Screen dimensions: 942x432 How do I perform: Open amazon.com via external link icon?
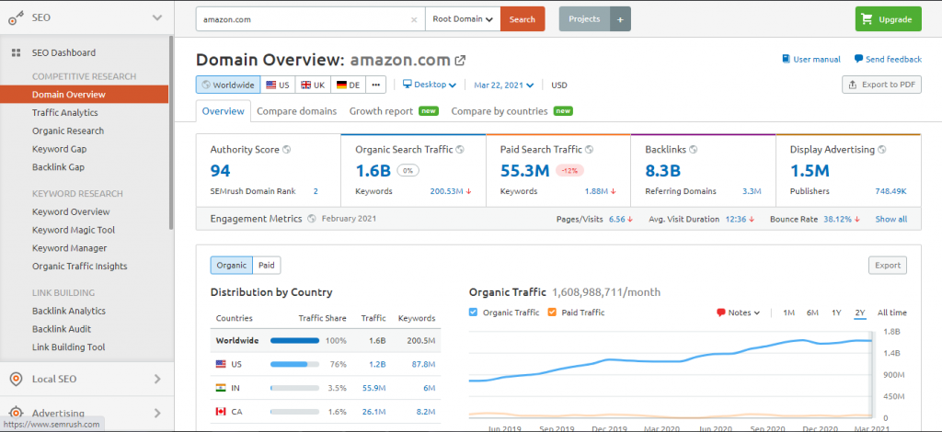coord(460,60)
